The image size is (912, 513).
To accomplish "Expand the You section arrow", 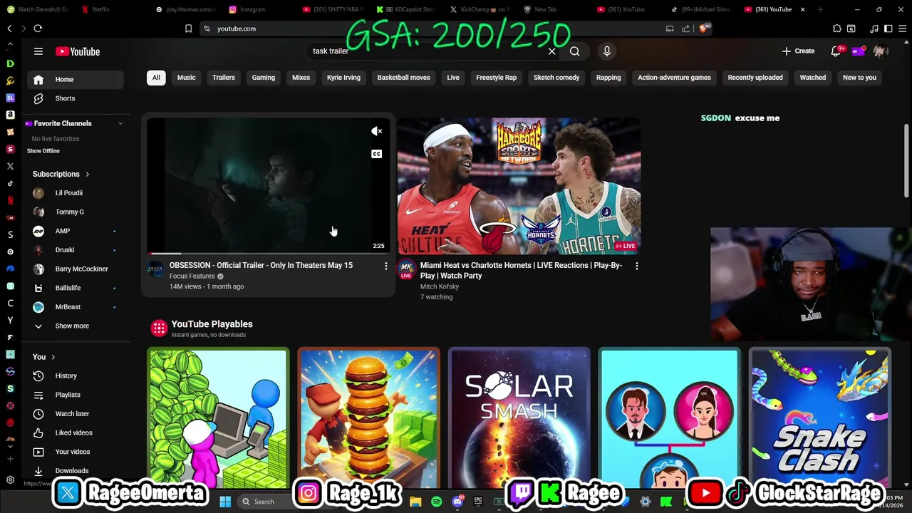I will 53,357.
